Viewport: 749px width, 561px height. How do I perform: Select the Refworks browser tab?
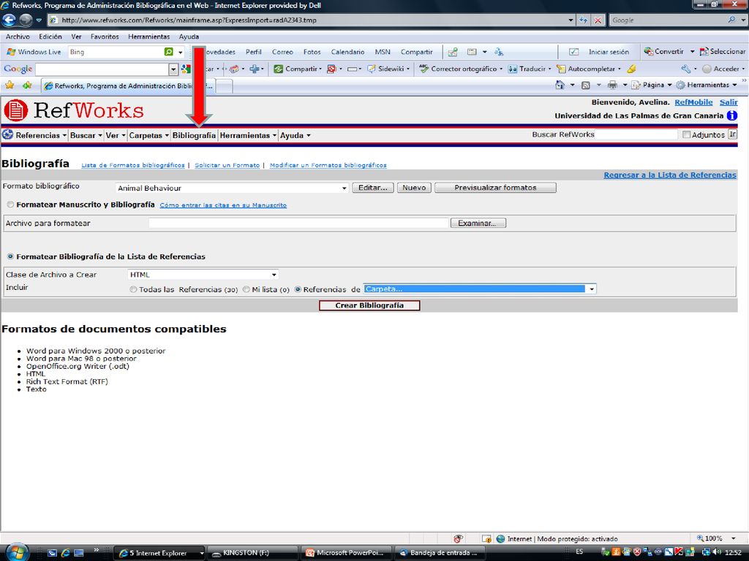pos(128,86)
